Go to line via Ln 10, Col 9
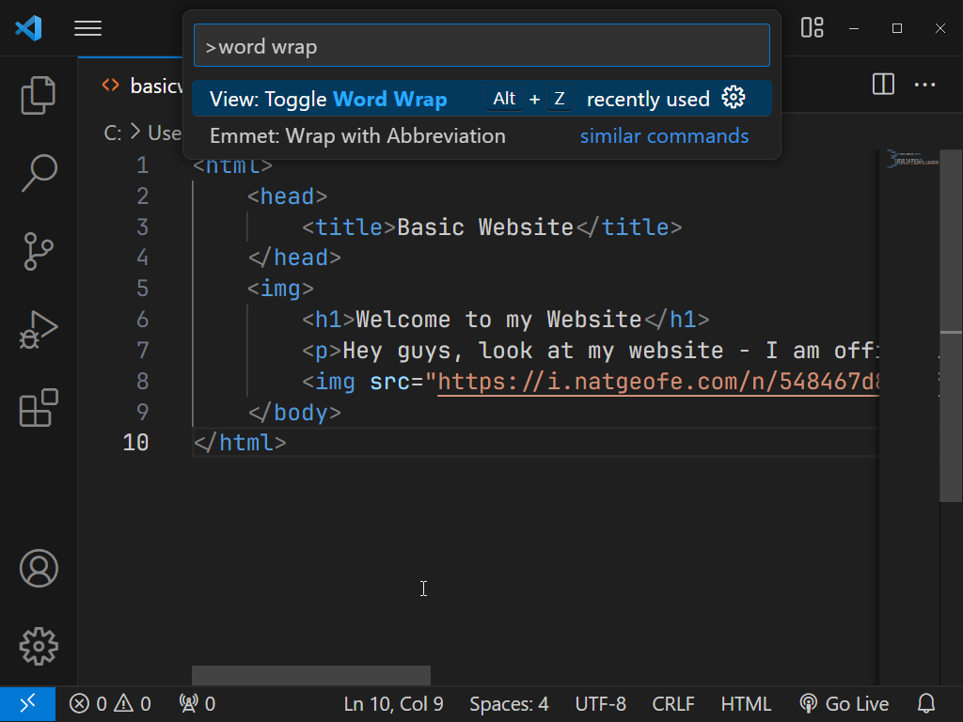This screenshot has height=722, width=963. pyautogui.click(x=394, y=703)
